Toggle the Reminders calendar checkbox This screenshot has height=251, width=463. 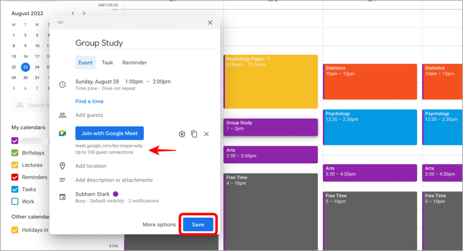click(15, 177)
